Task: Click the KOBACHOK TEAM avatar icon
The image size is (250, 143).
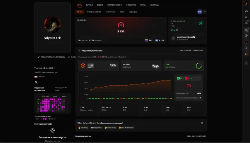Action: (x=173, y=38)
